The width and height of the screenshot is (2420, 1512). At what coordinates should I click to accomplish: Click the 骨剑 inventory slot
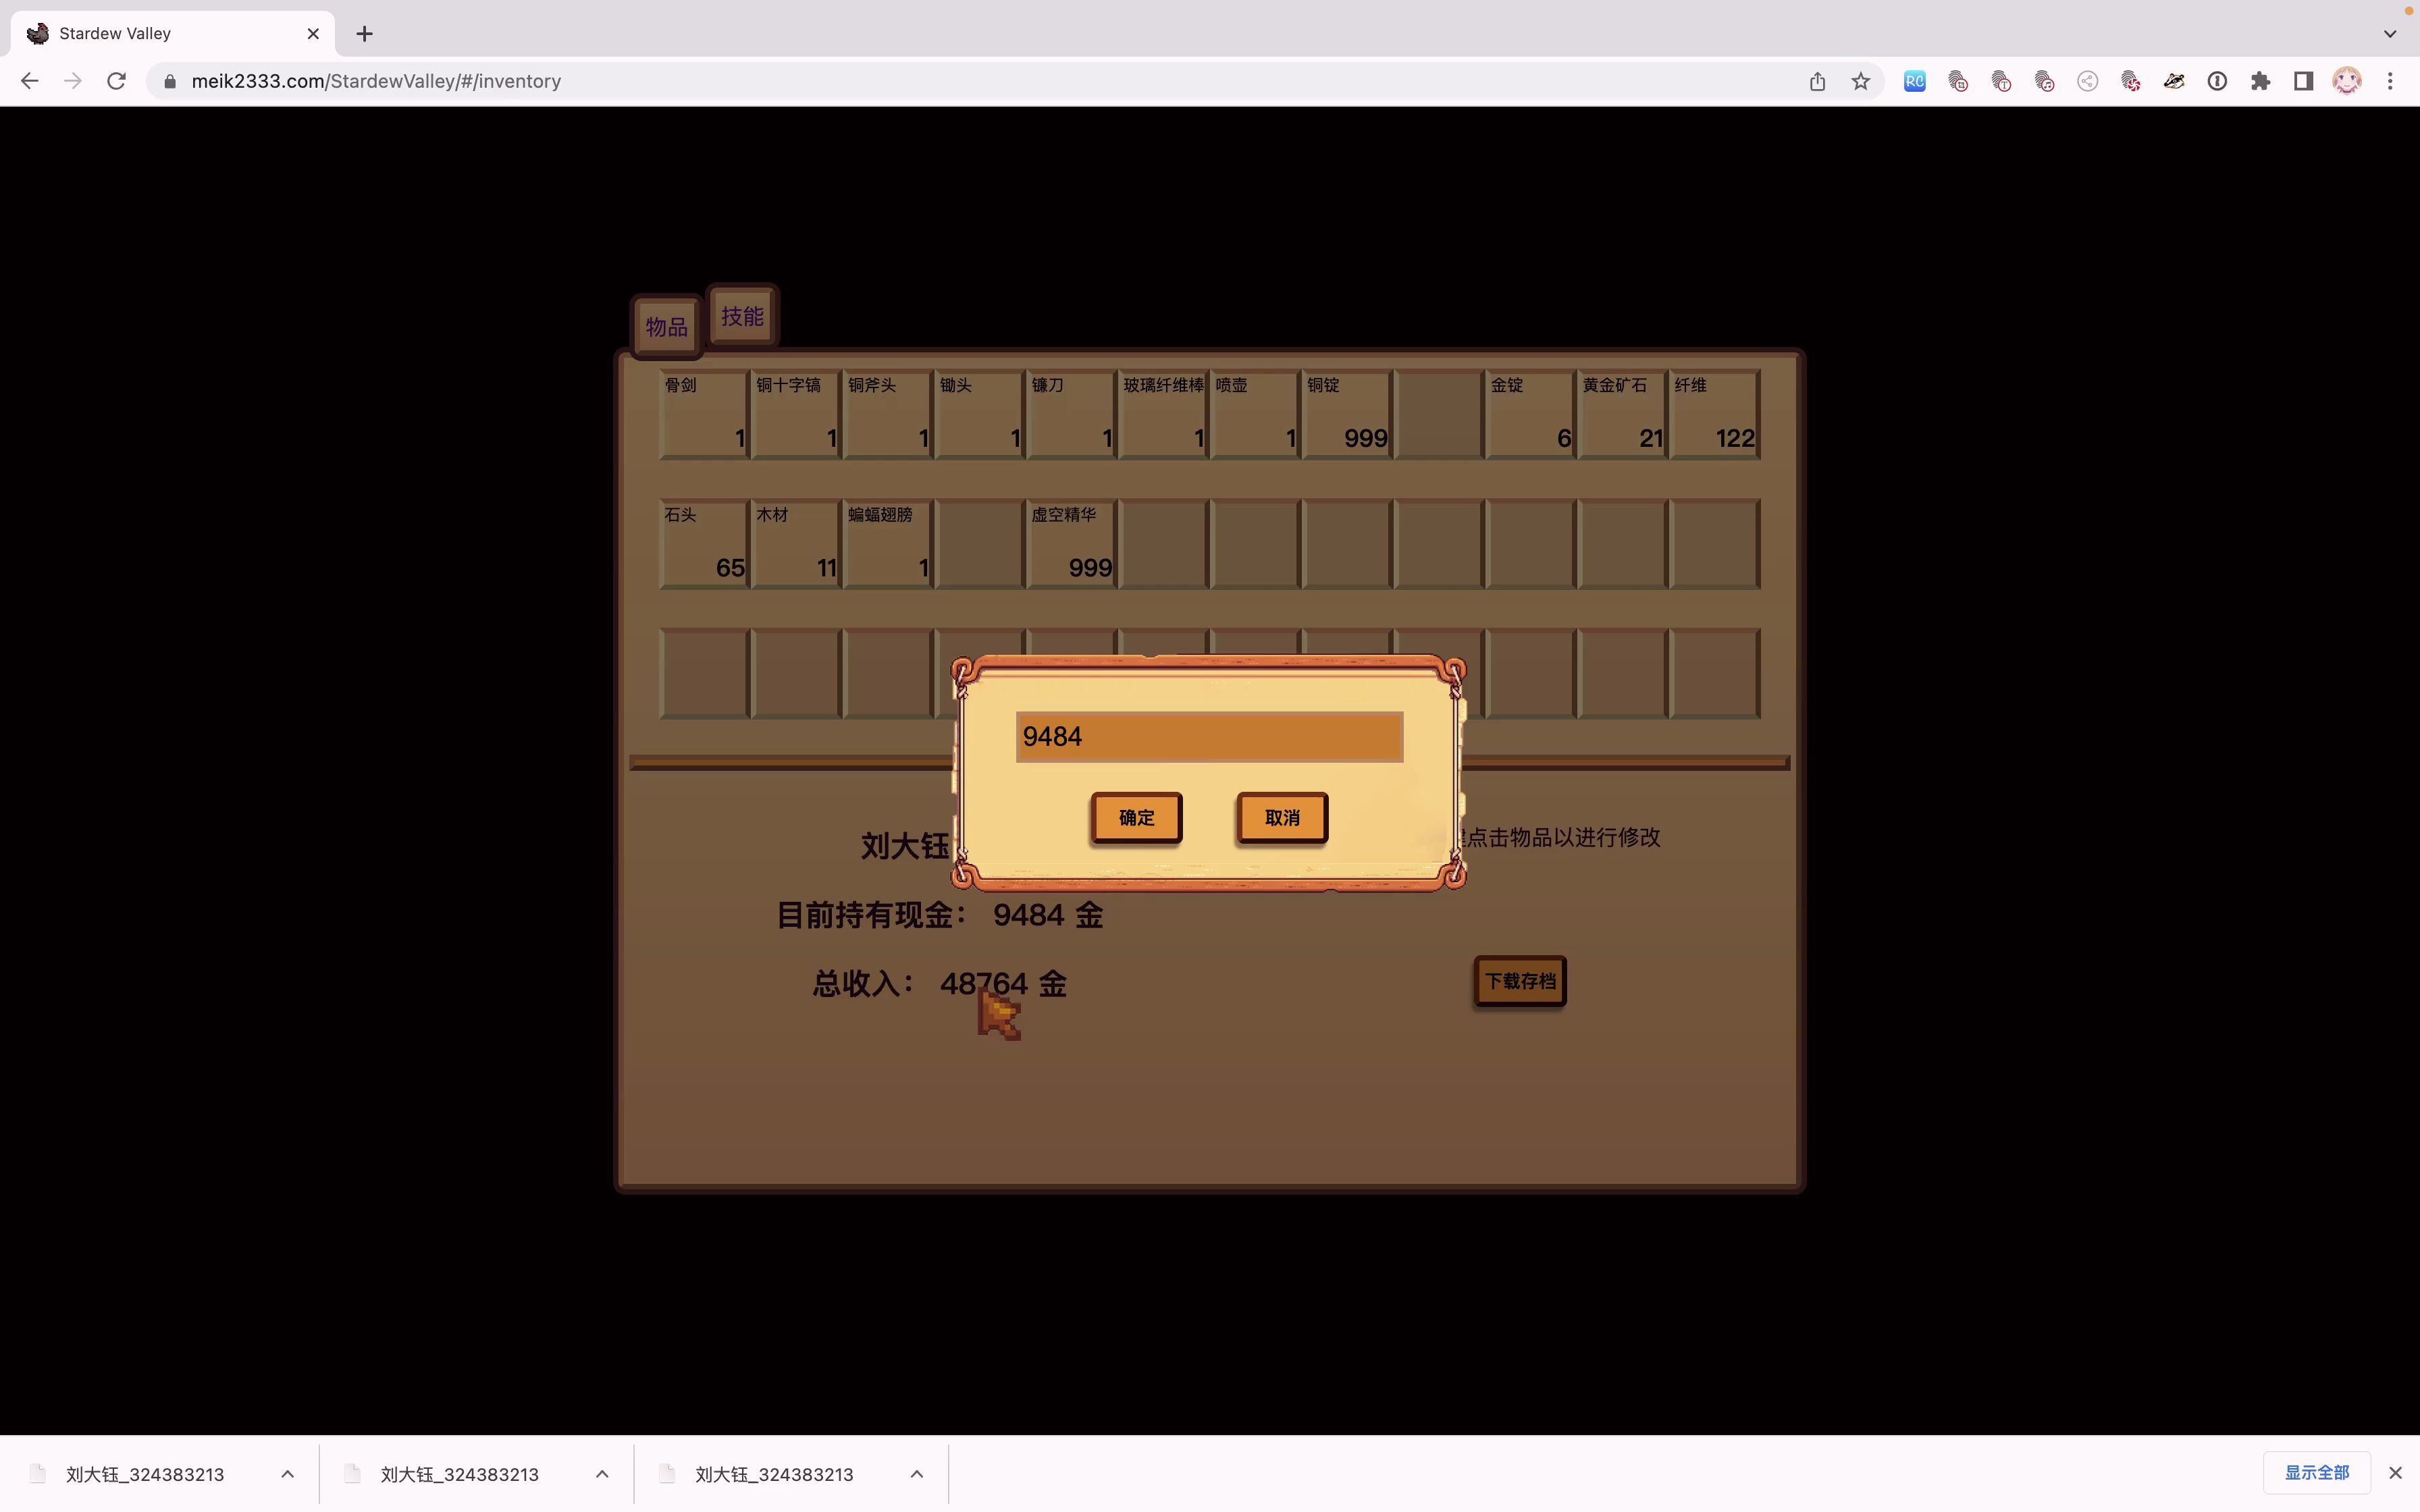(x=704, y=414)
